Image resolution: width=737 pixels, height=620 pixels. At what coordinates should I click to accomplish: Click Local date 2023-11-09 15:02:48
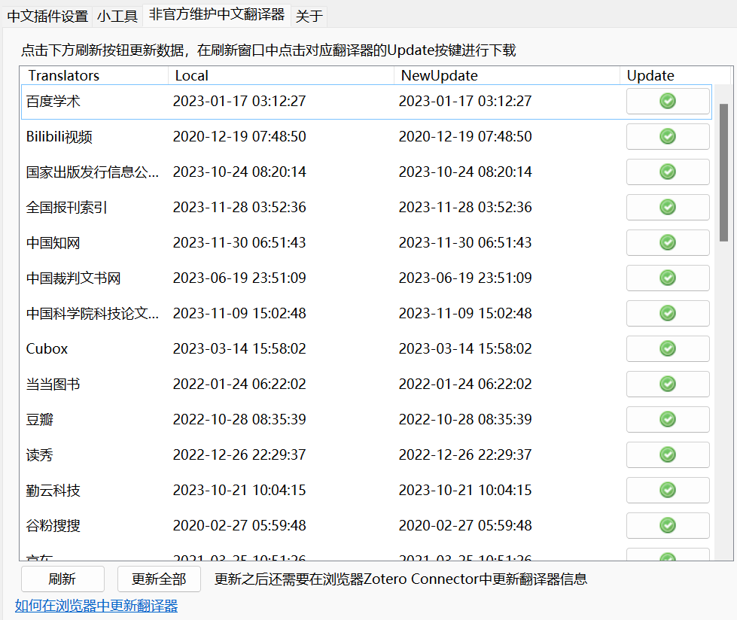click(239, 313)
